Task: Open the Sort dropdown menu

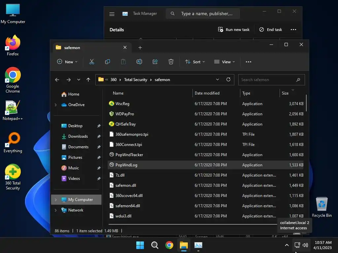Action: 195,62
